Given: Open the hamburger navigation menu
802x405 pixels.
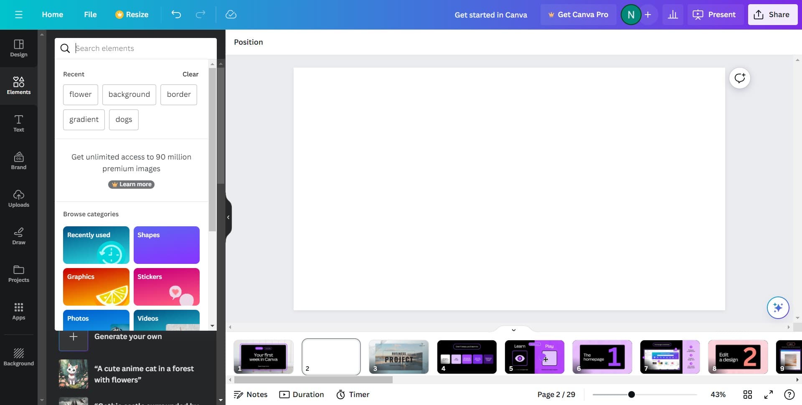Looking at the screenshot, I should pyautogui.click(x=19, y=14).
